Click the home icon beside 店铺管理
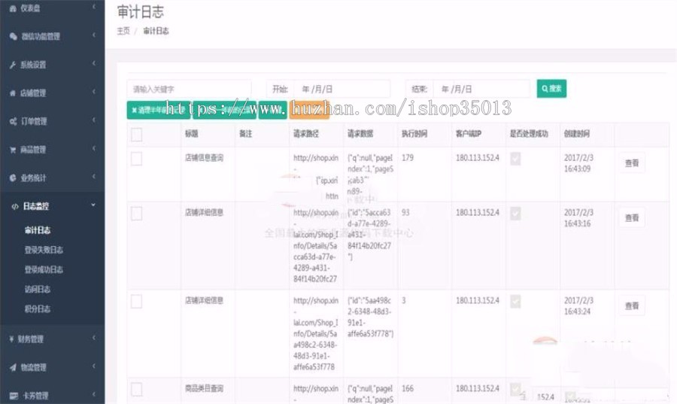The height and width of the screenshot is (404, 677). [13, 93]
